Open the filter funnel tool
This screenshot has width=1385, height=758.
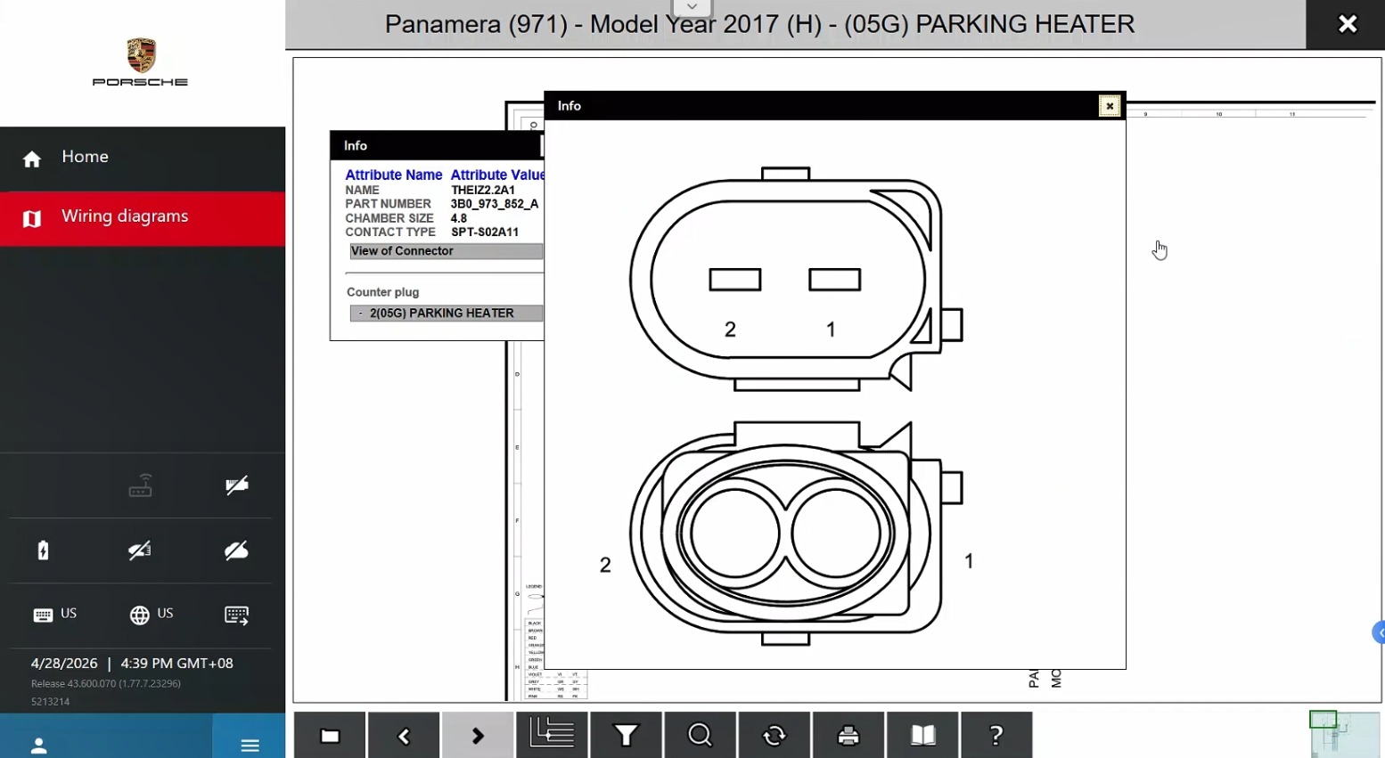[x=626, y=736]
